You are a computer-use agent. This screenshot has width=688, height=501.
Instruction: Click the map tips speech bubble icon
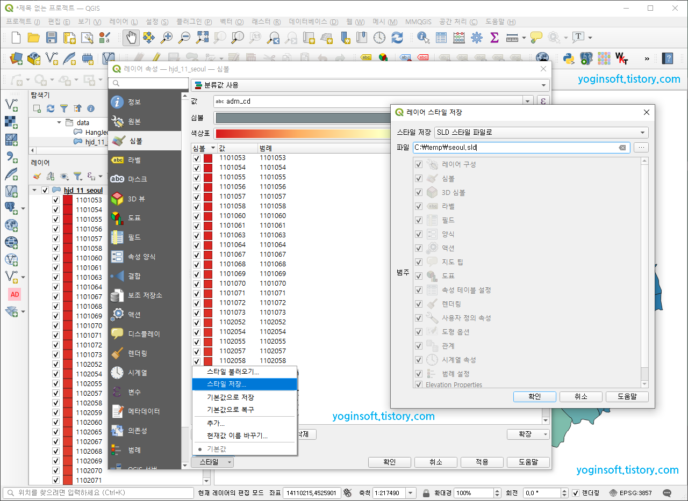tap(536, 38)
